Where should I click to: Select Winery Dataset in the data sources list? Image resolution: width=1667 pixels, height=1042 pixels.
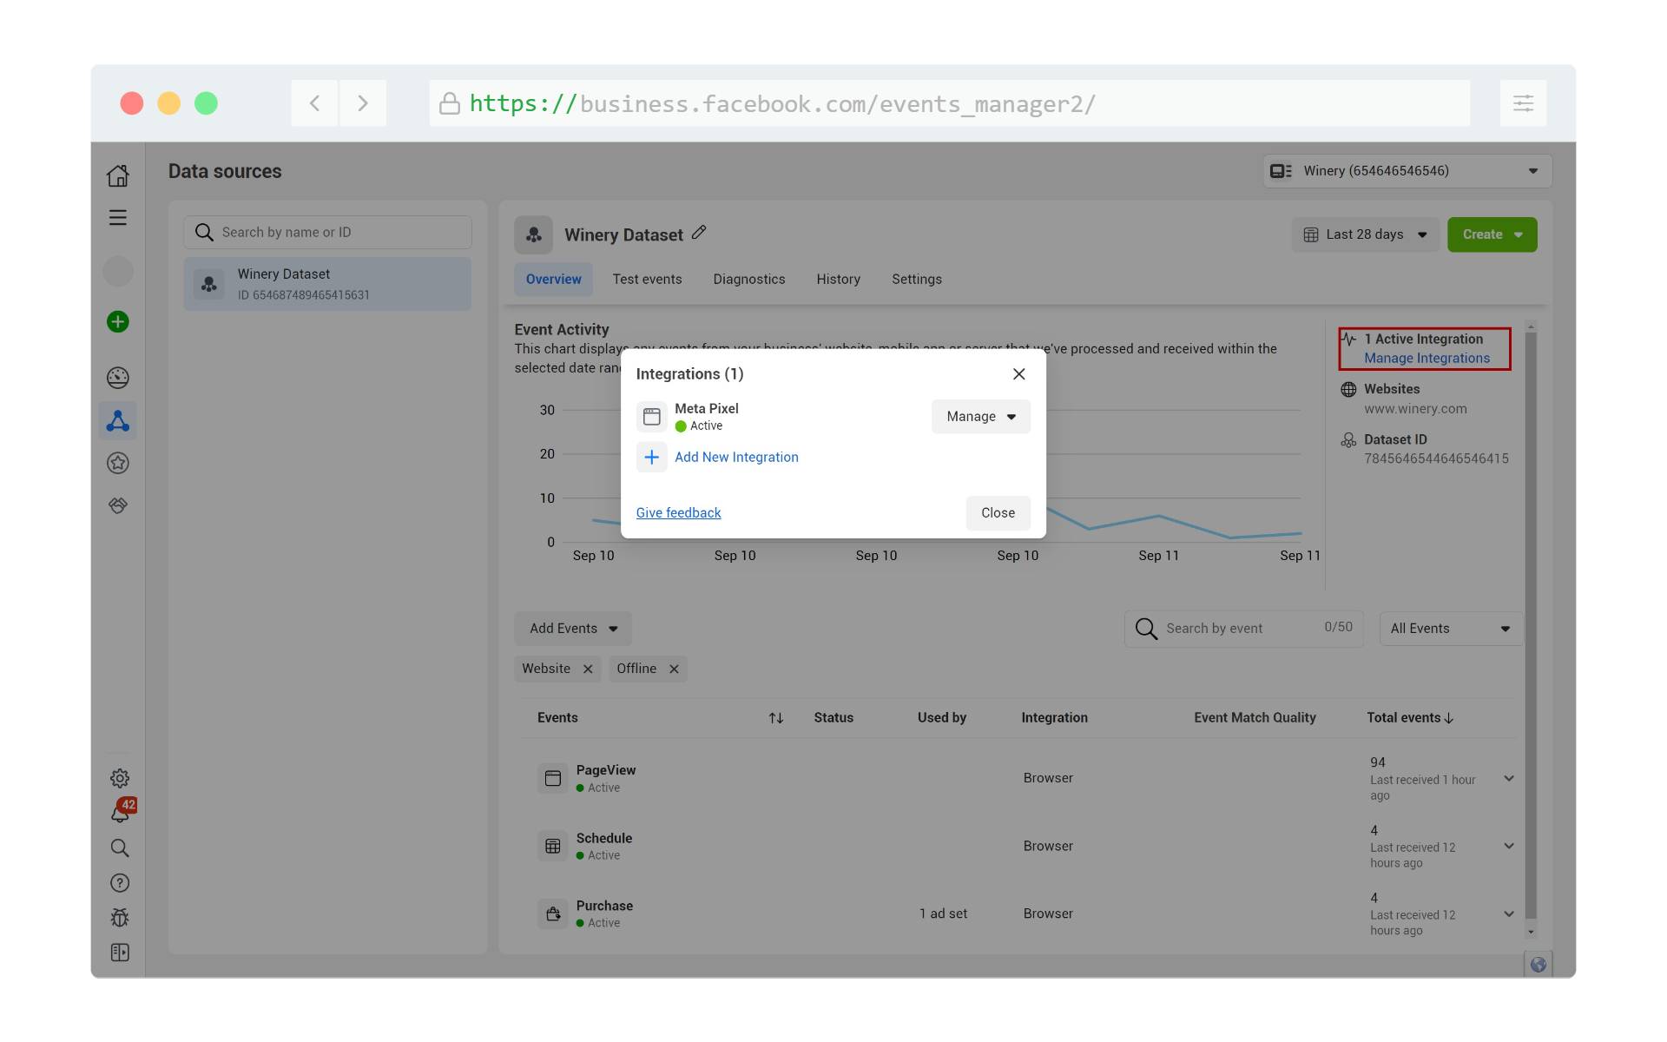pyautogui.click(x=327, y=284)
